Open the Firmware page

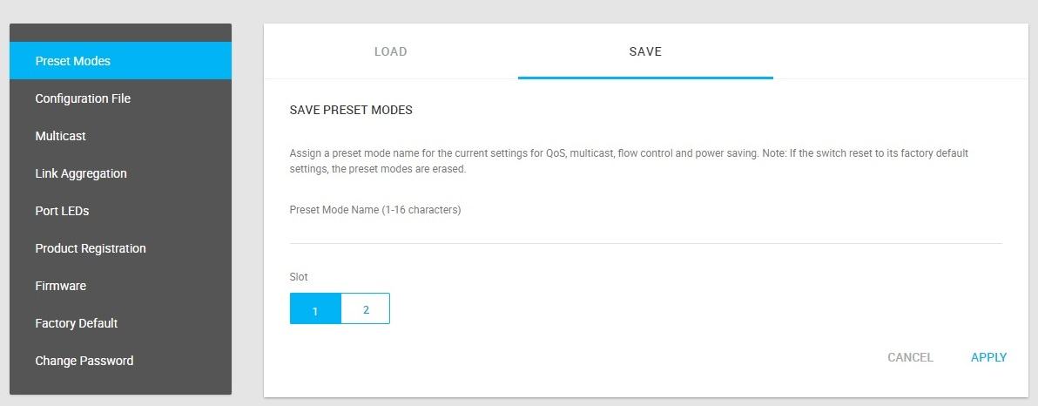coord(61,286)
